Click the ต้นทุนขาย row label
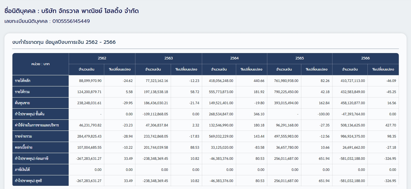The height and width of the screenshot is (189, 411). pyautogui.click(x=23, y=103)
